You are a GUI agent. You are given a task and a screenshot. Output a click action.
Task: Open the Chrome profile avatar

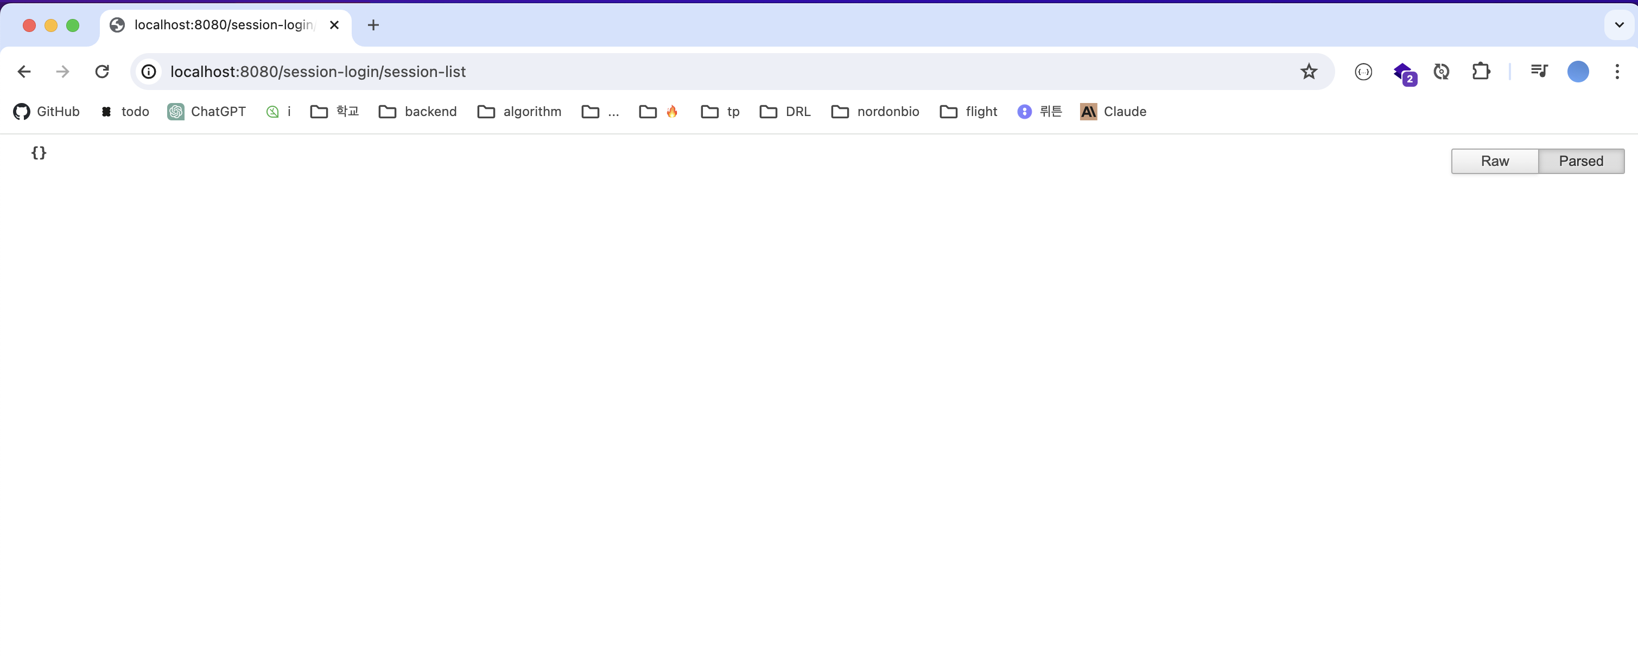(1578, 71)
